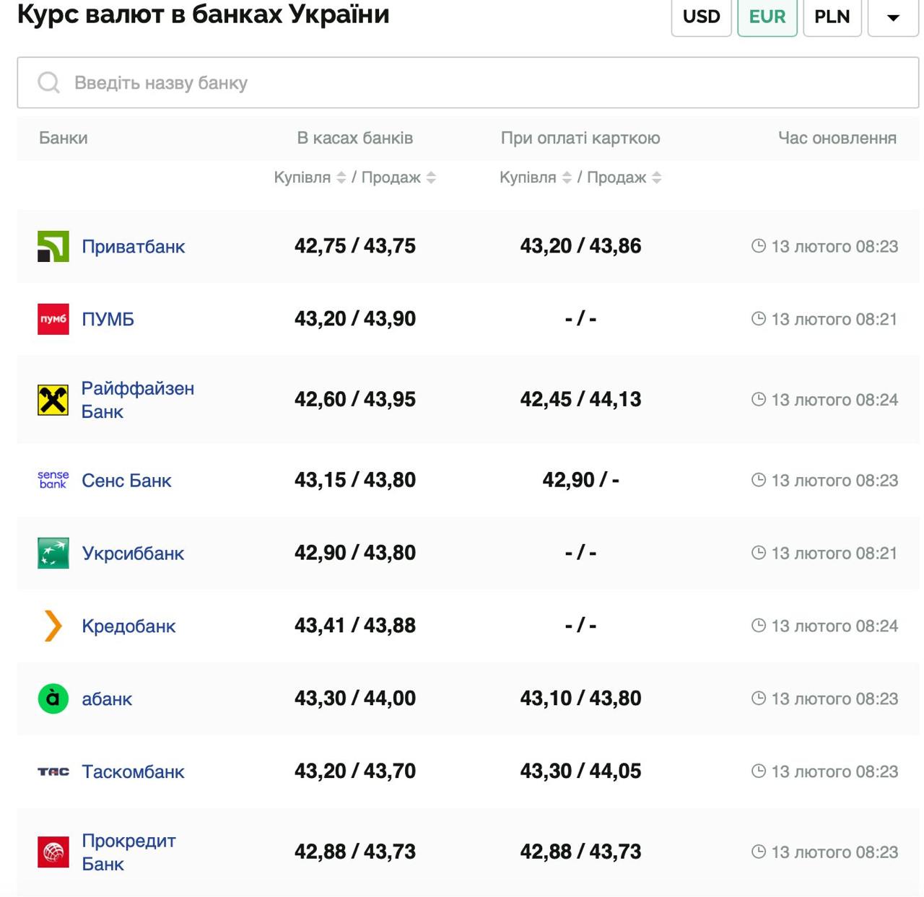This screenshot has height=897, width=924.
Task: Sort by cash desk Купівля rate
Action: (341, 178)
